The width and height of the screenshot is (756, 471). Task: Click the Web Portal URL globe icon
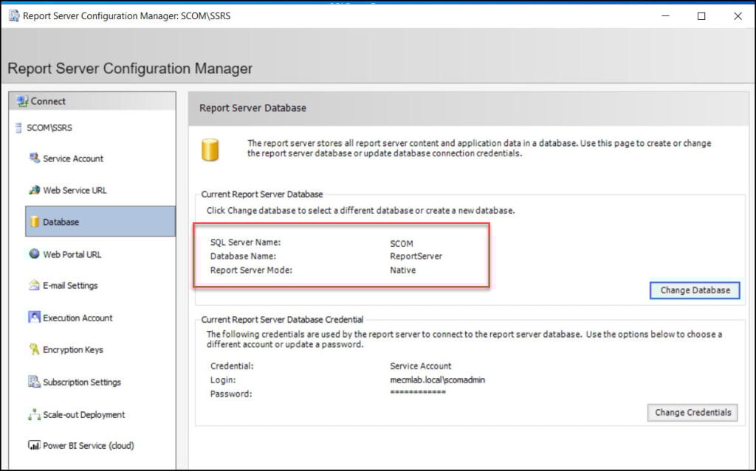click(x=34, y=254)
